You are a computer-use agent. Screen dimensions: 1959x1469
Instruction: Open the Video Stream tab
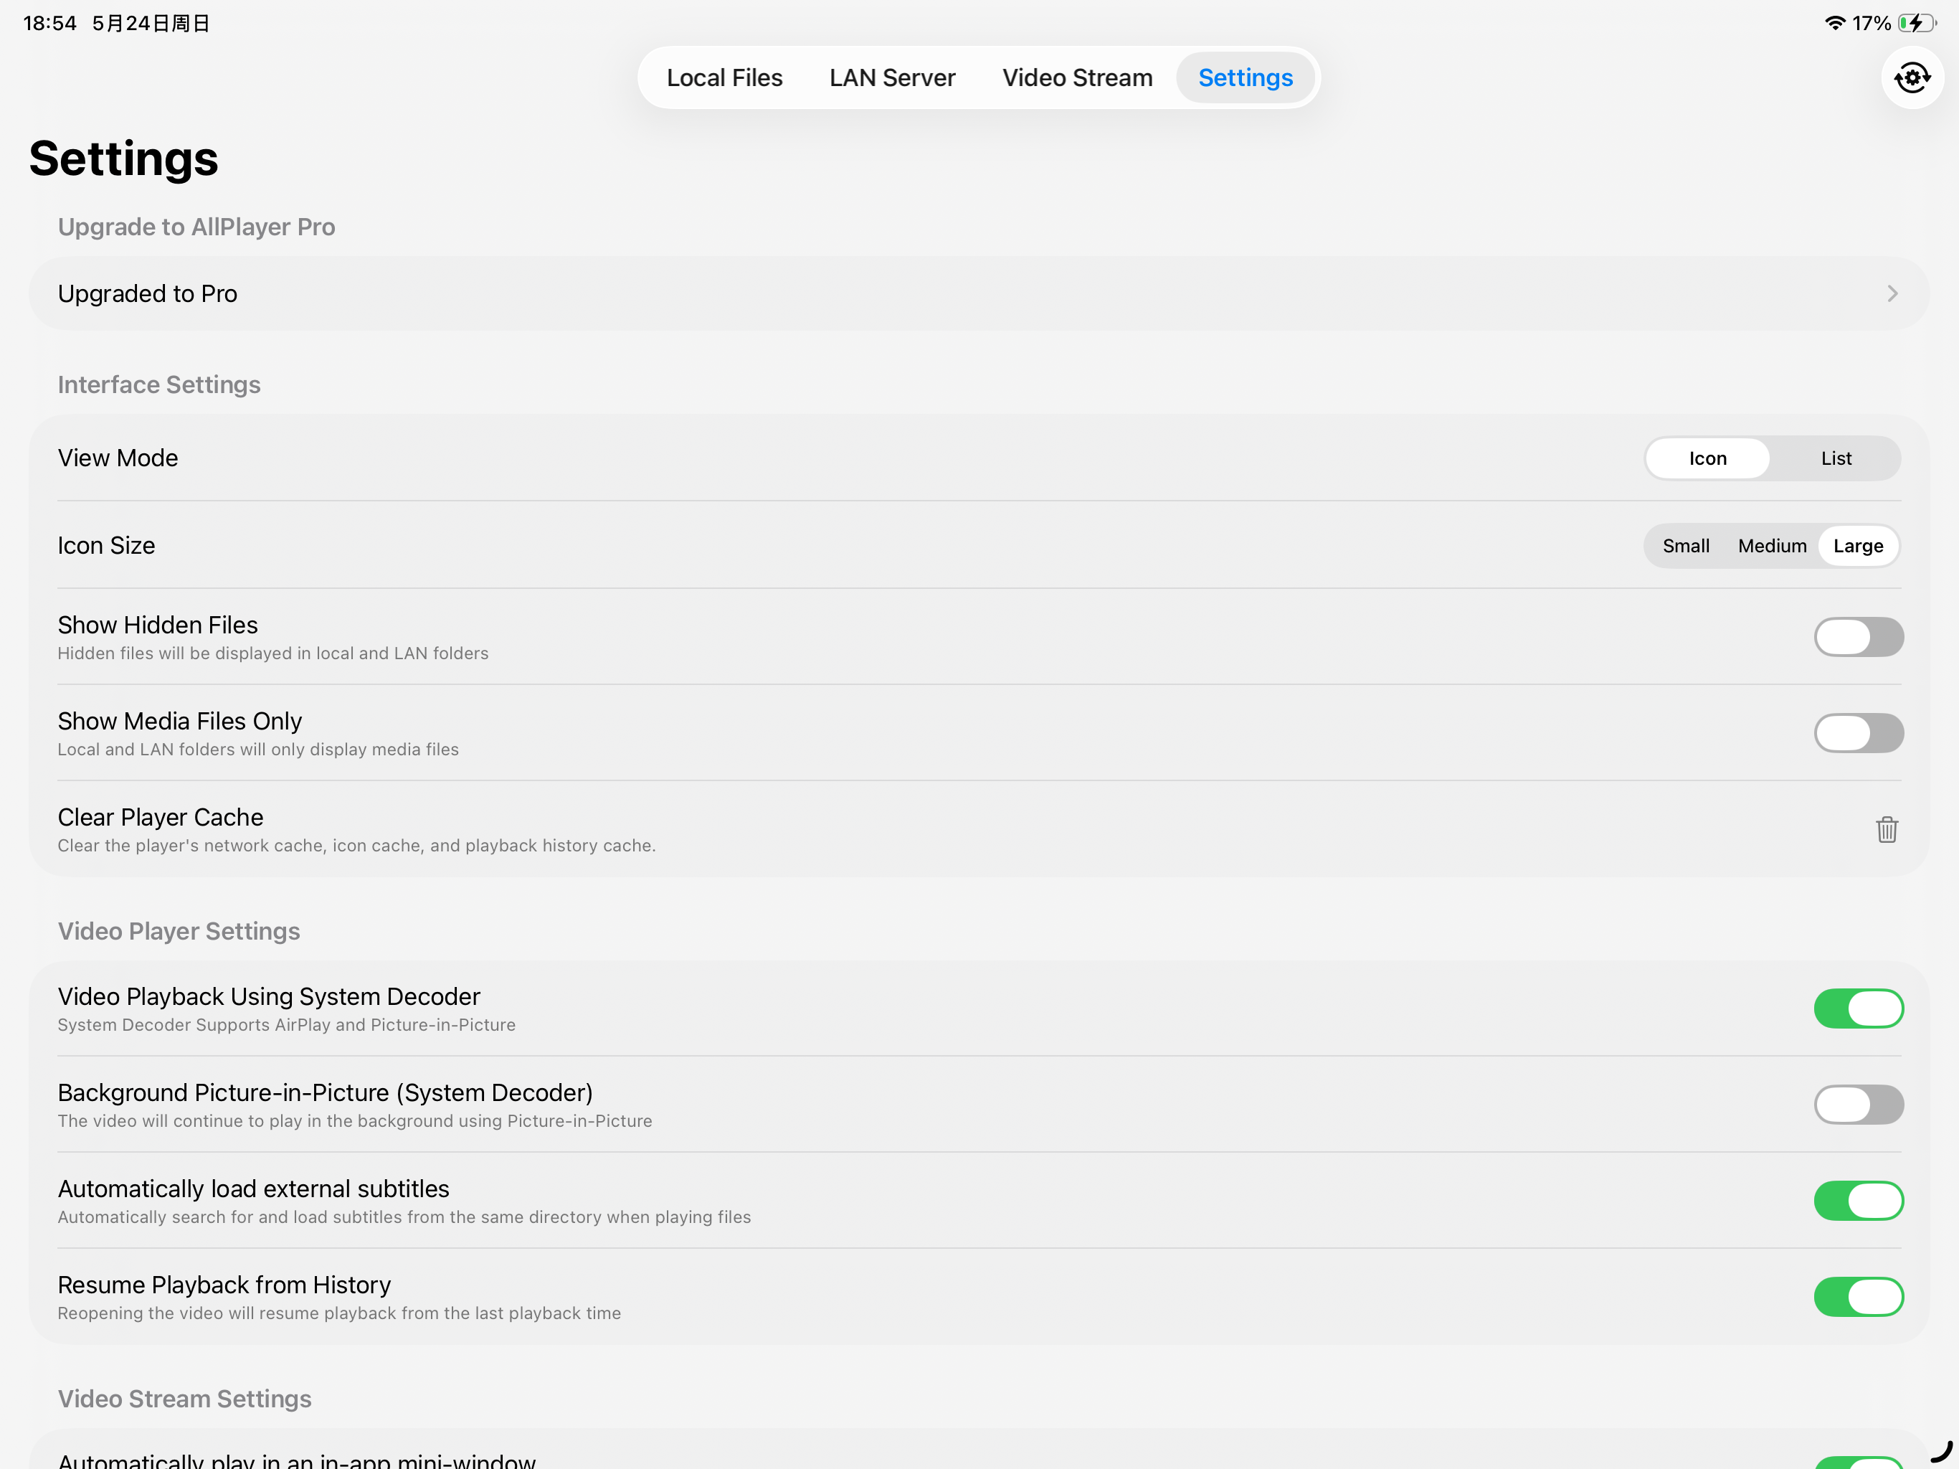1077,78
